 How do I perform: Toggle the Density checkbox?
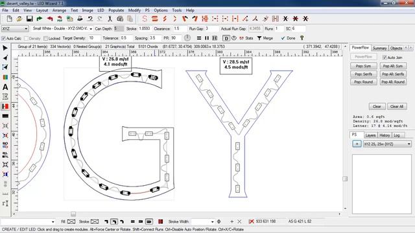(26, 39)
